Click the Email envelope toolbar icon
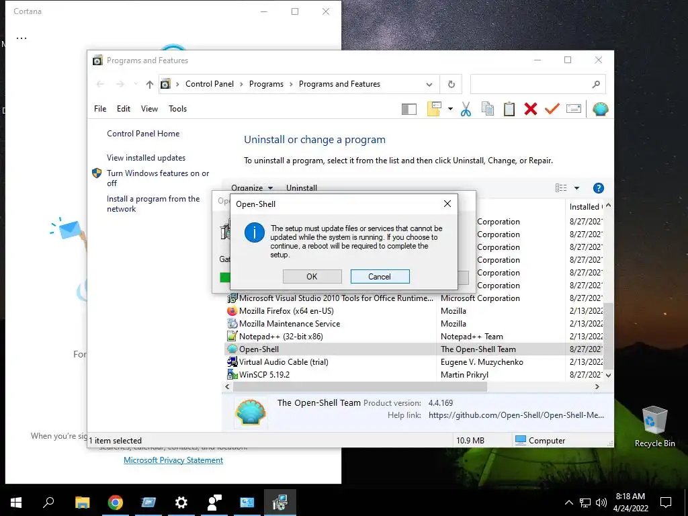 [x=574, y=109]
